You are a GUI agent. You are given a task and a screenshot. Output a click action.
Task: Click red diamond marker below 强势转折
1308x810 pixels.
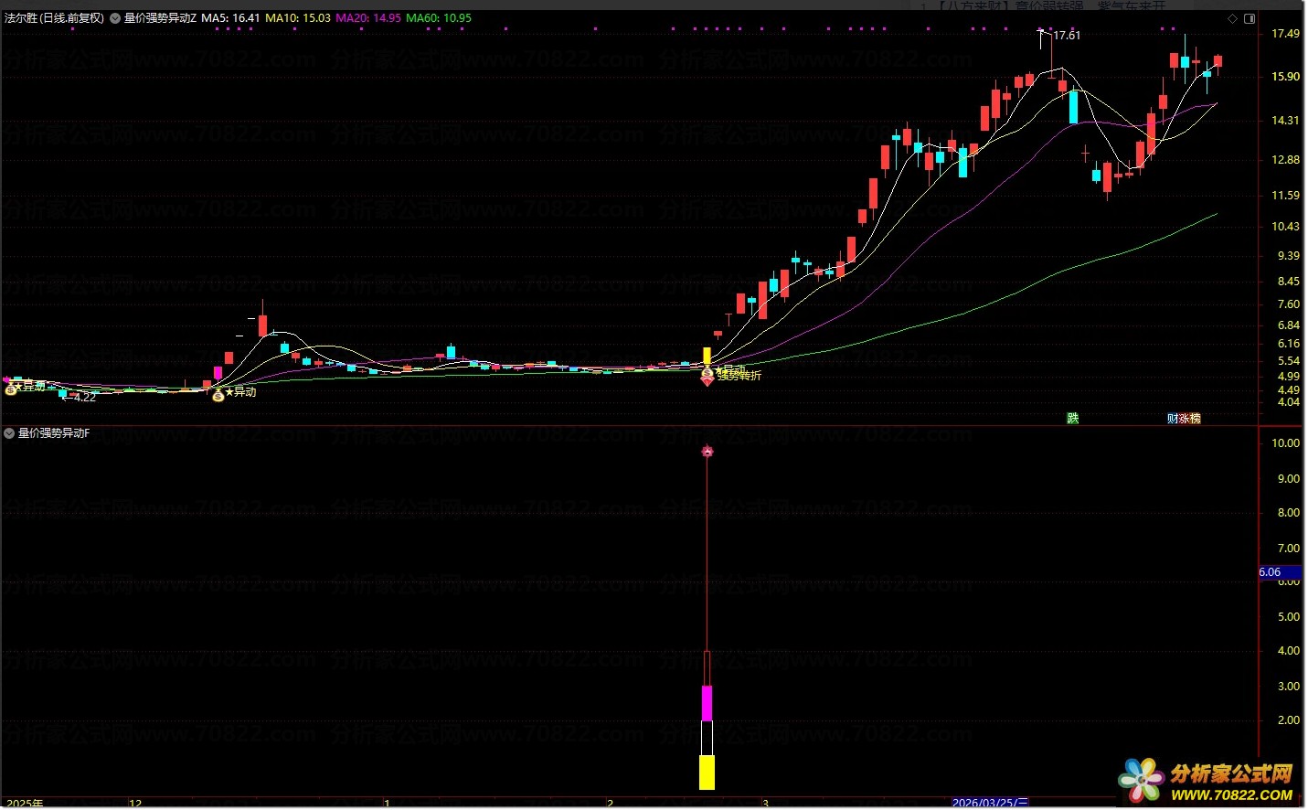pyautogui.click(x=707, y=381)
